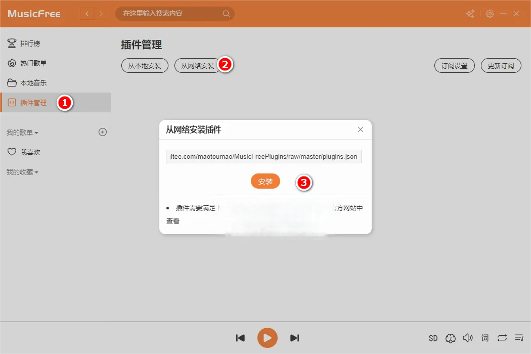Open the play queue list icon
The width and height of the screenshot is (531, 354).
(x=519, y=338)
